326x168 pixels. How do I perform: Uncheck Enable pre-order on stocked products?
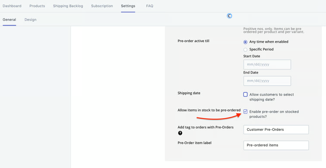tap(245, 112)
